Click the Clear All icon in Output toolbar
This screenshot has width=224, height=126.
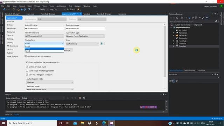tap(80, 98)
